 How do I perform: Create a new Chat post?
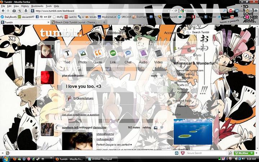tap(128, 56)
